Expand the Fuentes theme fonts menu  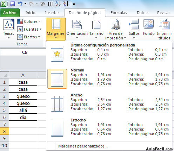point(29,29)
